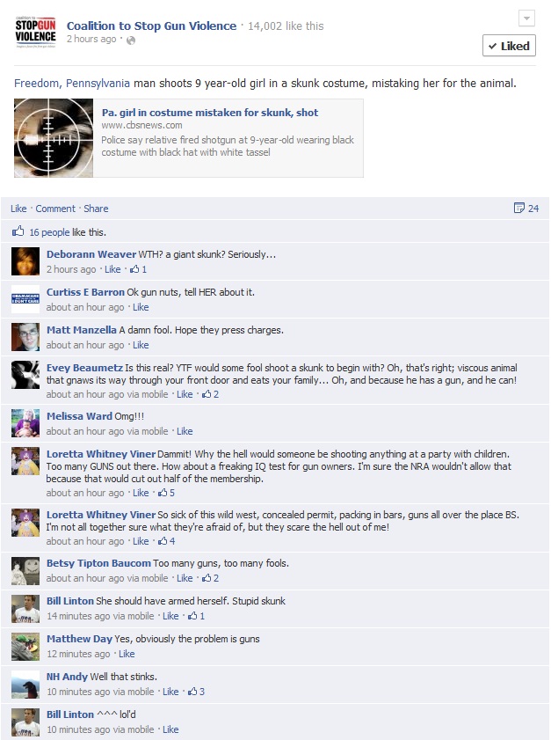Click thumbs-up count 3 on NH Andy's comment
551x740 pixels.
click(196, 692)
